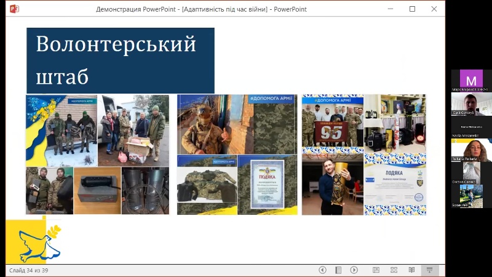Click the framed 'Подяка' certificate image
The height and width of the screenshot is (277, 492).
[268, 185]
